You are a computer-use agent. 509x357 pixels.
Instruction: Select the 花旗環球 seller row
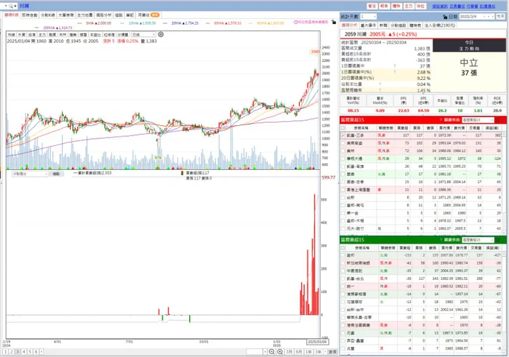[422, 302]
